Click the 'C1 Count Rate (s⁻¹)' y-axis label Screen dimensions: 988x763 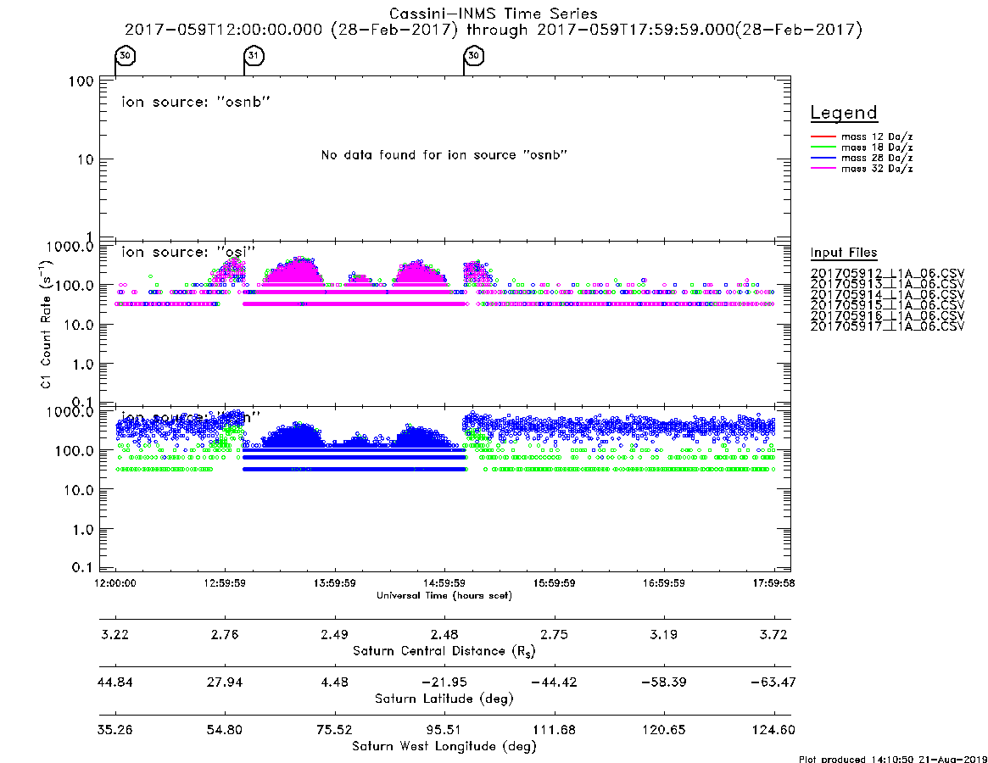[x=46, y=325]
